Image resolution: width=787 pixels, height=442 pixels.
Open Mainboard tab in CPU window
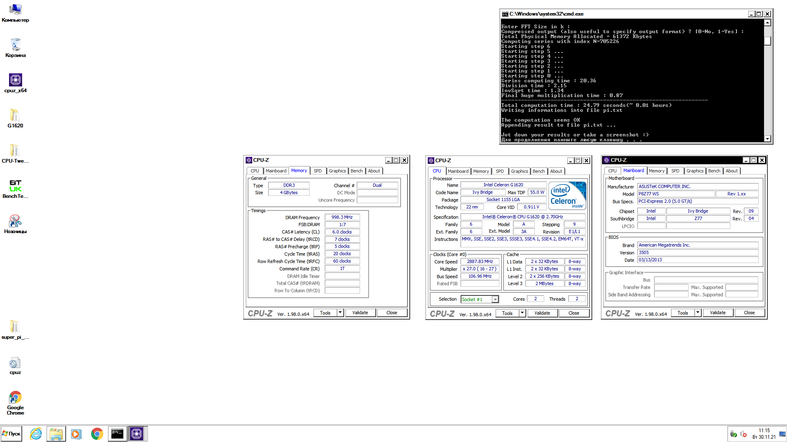[x=458, y=171]
